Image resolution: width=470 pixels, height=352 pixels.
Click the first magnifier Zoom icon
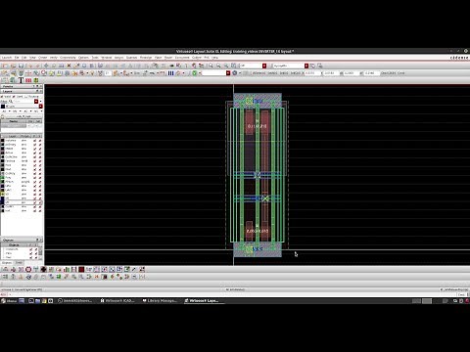(x=211, y=66)
